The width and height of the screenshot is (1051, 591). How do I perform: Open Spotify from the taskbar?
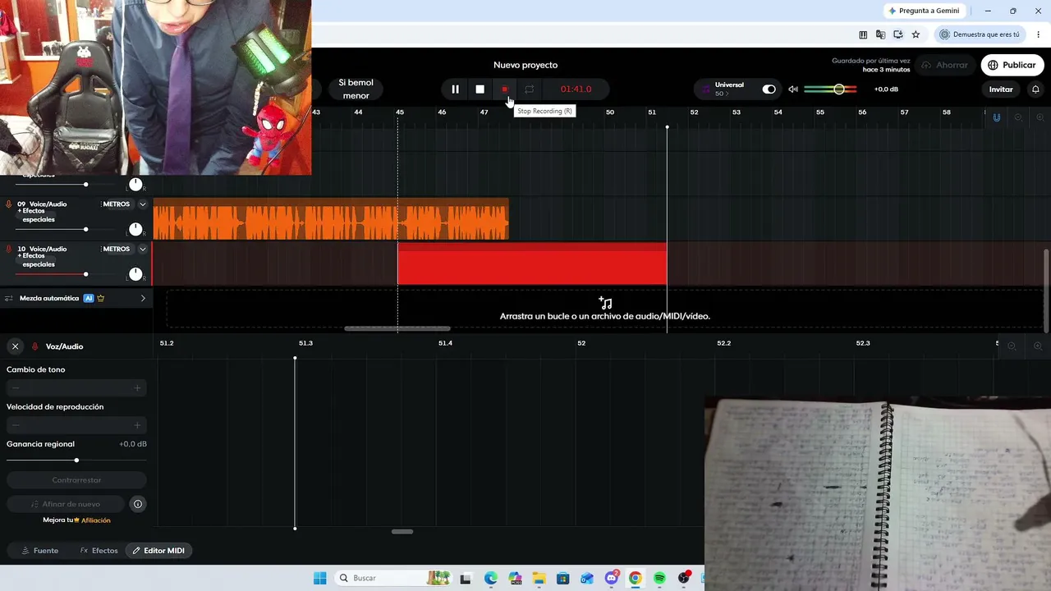[x=659, y=578]
